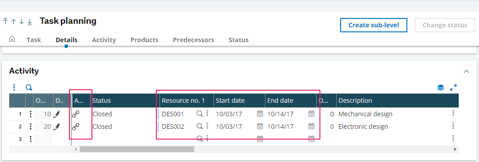
Task: Open the Products tab
Action: point(145,40)
